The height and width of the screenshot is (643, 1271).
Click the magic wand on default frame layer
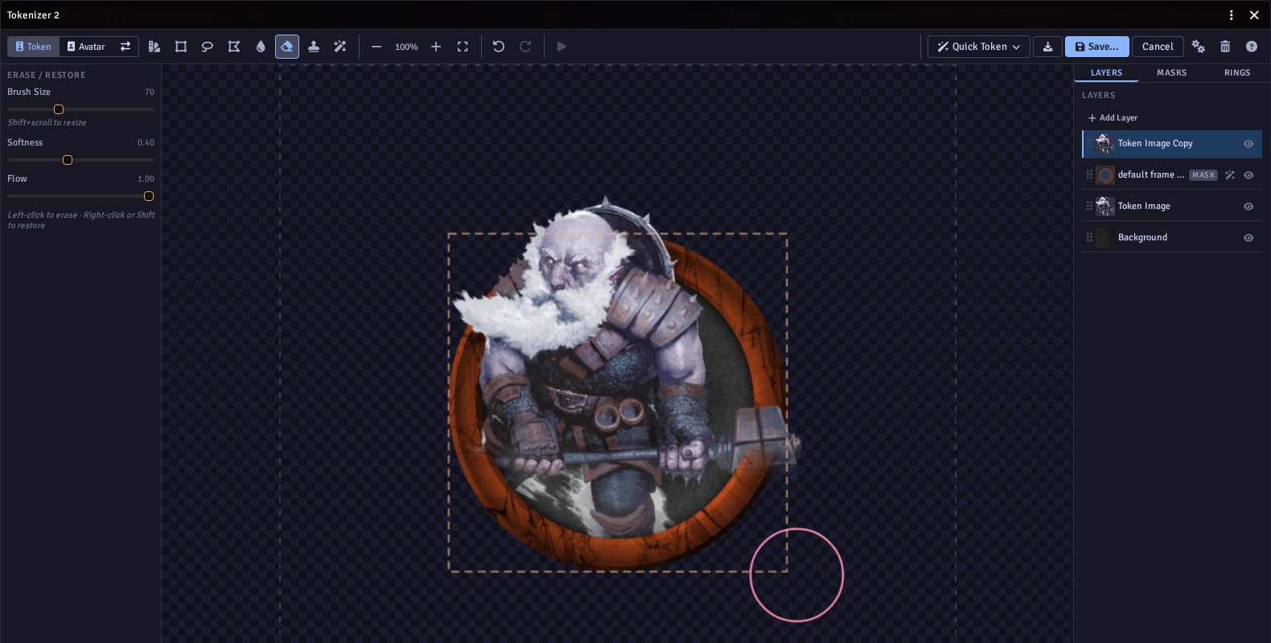tap(1230, 175)
